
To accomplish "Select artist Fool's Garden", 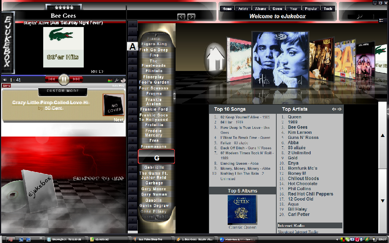I will click(154, 82).
